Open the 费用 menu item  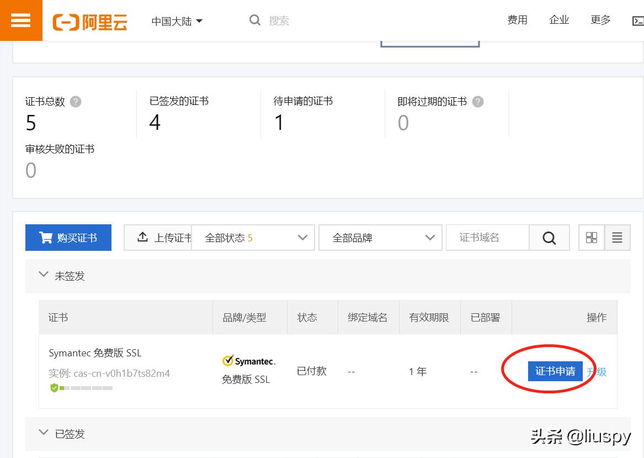pos(517,20)
